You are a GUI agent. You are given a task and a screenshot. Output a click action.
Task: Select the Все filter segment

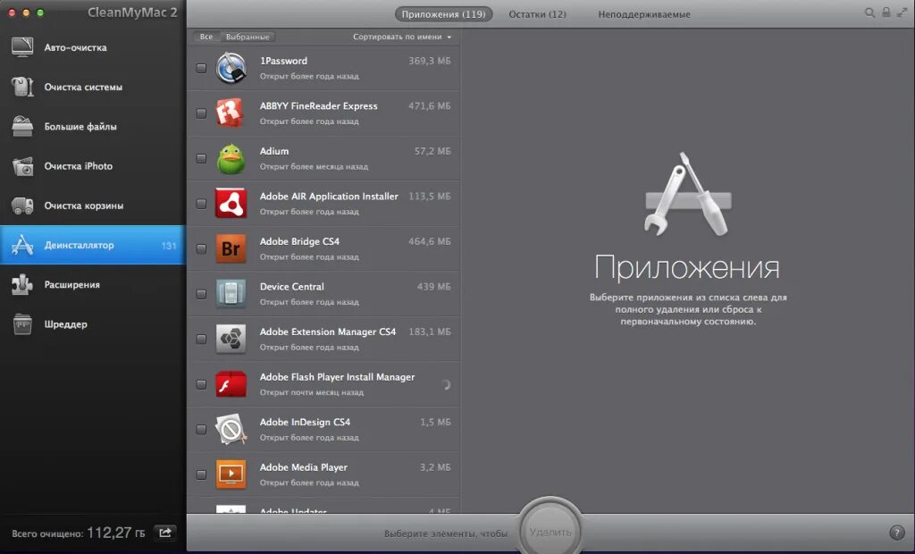pyautogui.click(x=206, y=37)
